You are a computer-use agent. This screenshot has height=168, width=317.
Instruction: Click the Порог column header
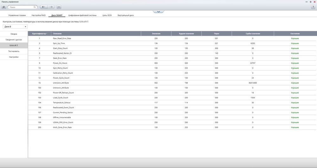click(x=217, y=34)
